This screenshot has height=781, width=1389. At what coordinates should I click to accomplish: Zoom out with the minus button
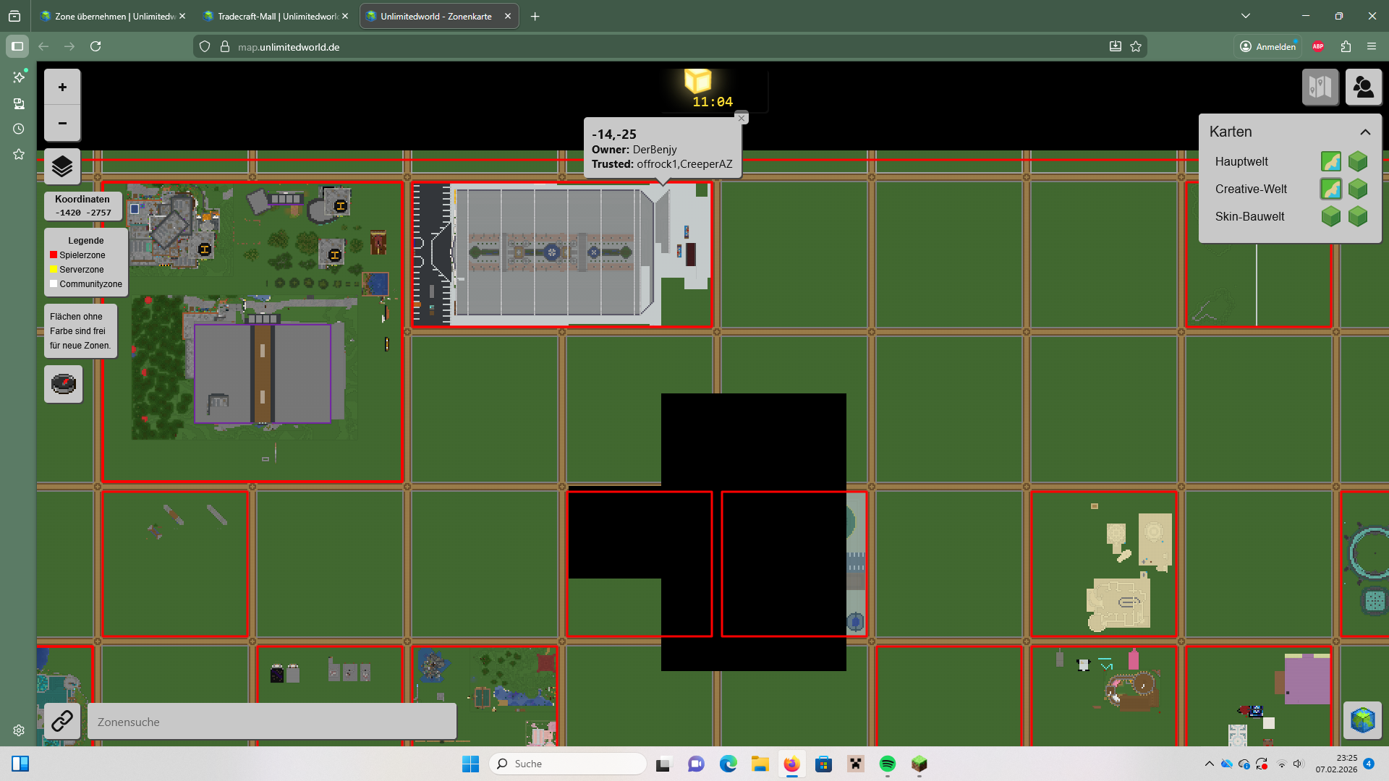pyautogui.click(x=62, y=123)
